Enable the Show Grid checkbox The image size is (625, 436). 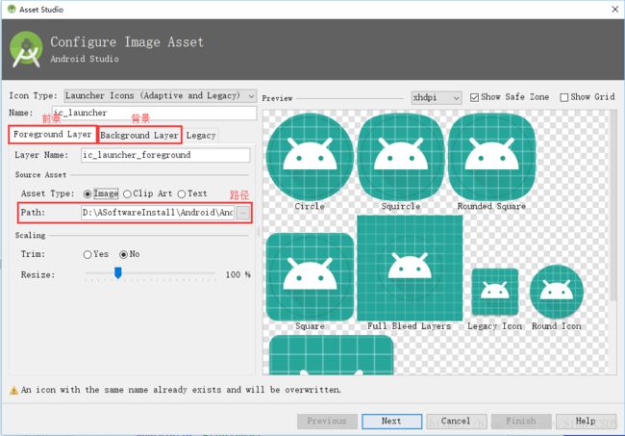[563, 97]
